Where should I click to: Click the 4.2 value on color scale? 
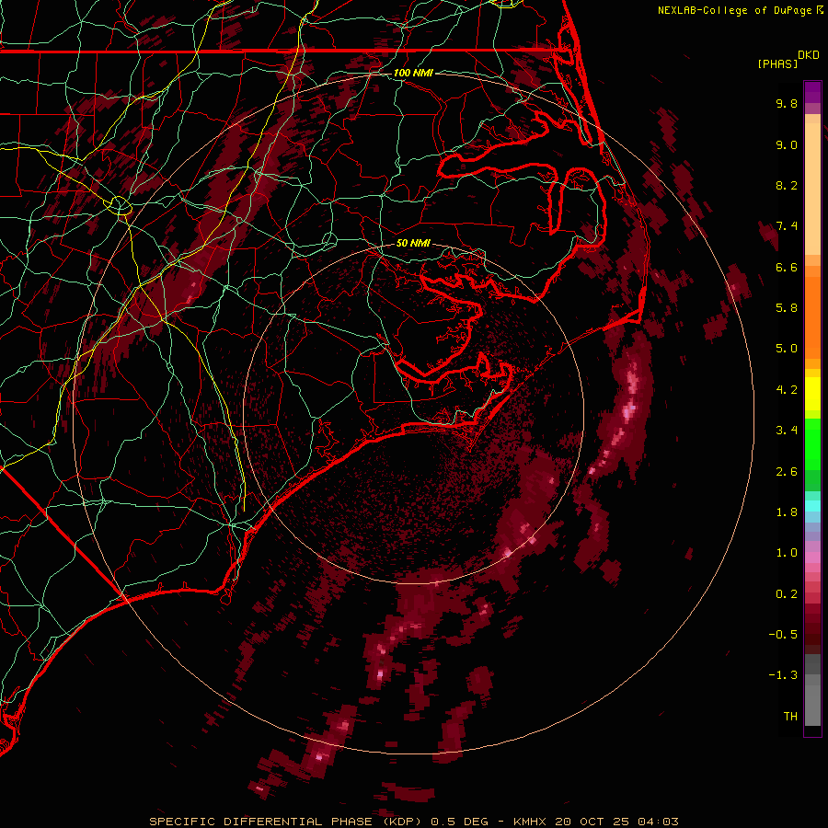787,390
